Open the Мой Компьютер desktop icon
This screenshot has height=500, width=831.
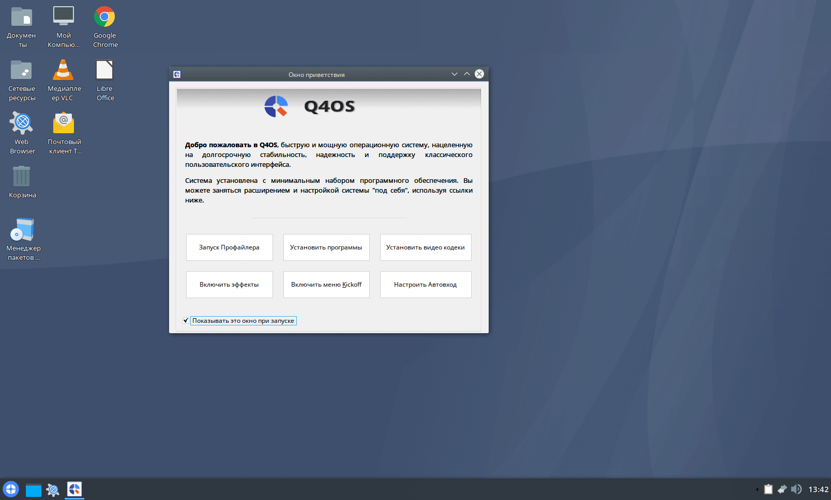64,17
